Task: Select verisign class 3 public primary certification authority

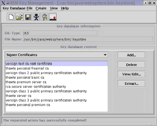Action: (x=57, y=100)
